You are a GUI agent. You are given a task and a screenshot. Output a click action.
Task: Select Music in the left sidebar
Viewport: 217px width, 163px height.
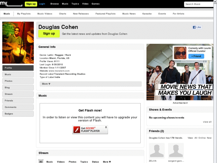click(x=18, y=74)
